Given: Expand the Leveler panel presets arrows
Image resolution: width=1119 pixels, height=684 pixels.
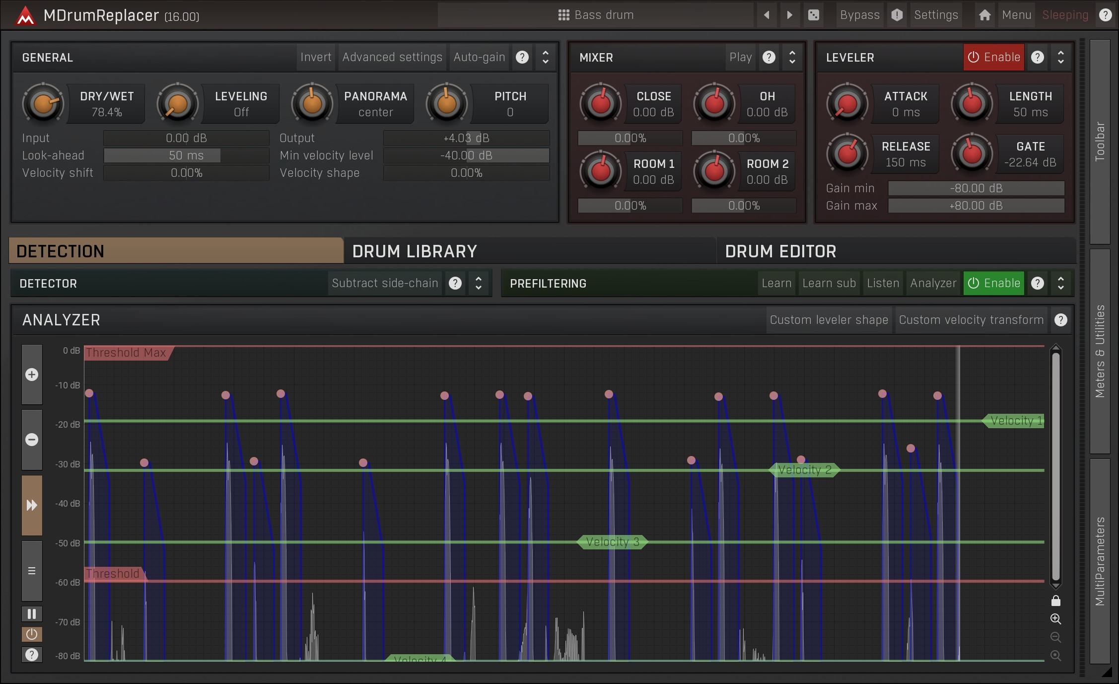Looking at the screenshot, I should point(1060,57).
